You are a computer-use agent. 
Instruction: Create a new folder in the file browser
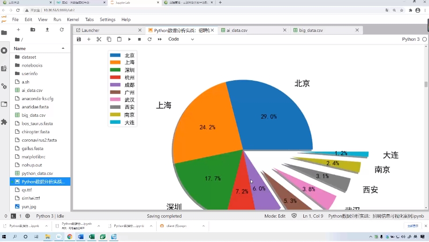click(x=33, y=30)
